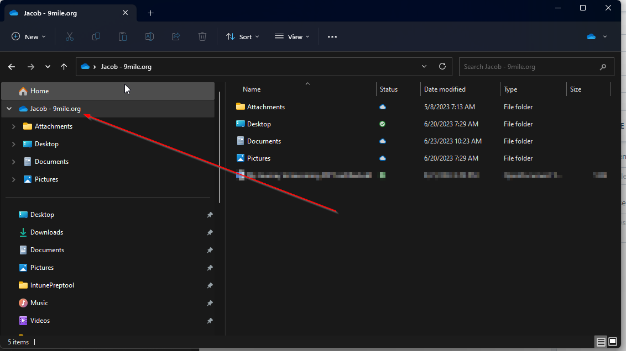Select Home in the navigation pane

(108, 91)
